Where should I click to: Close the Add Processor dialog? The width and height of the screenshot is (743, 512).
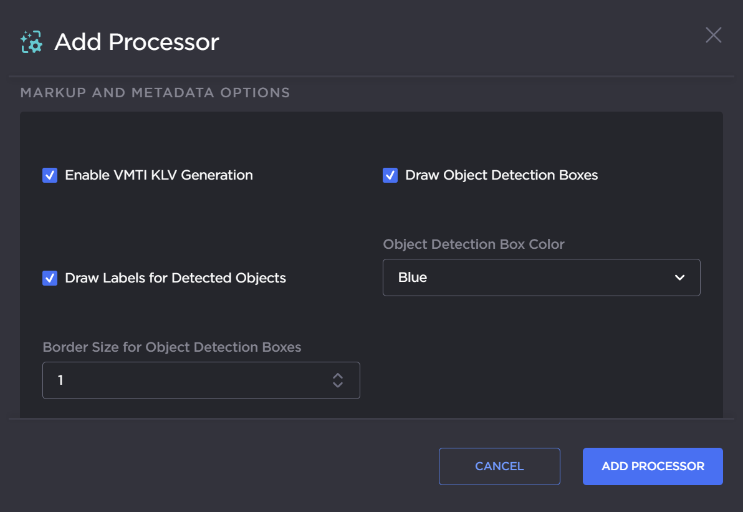(713, 36)
